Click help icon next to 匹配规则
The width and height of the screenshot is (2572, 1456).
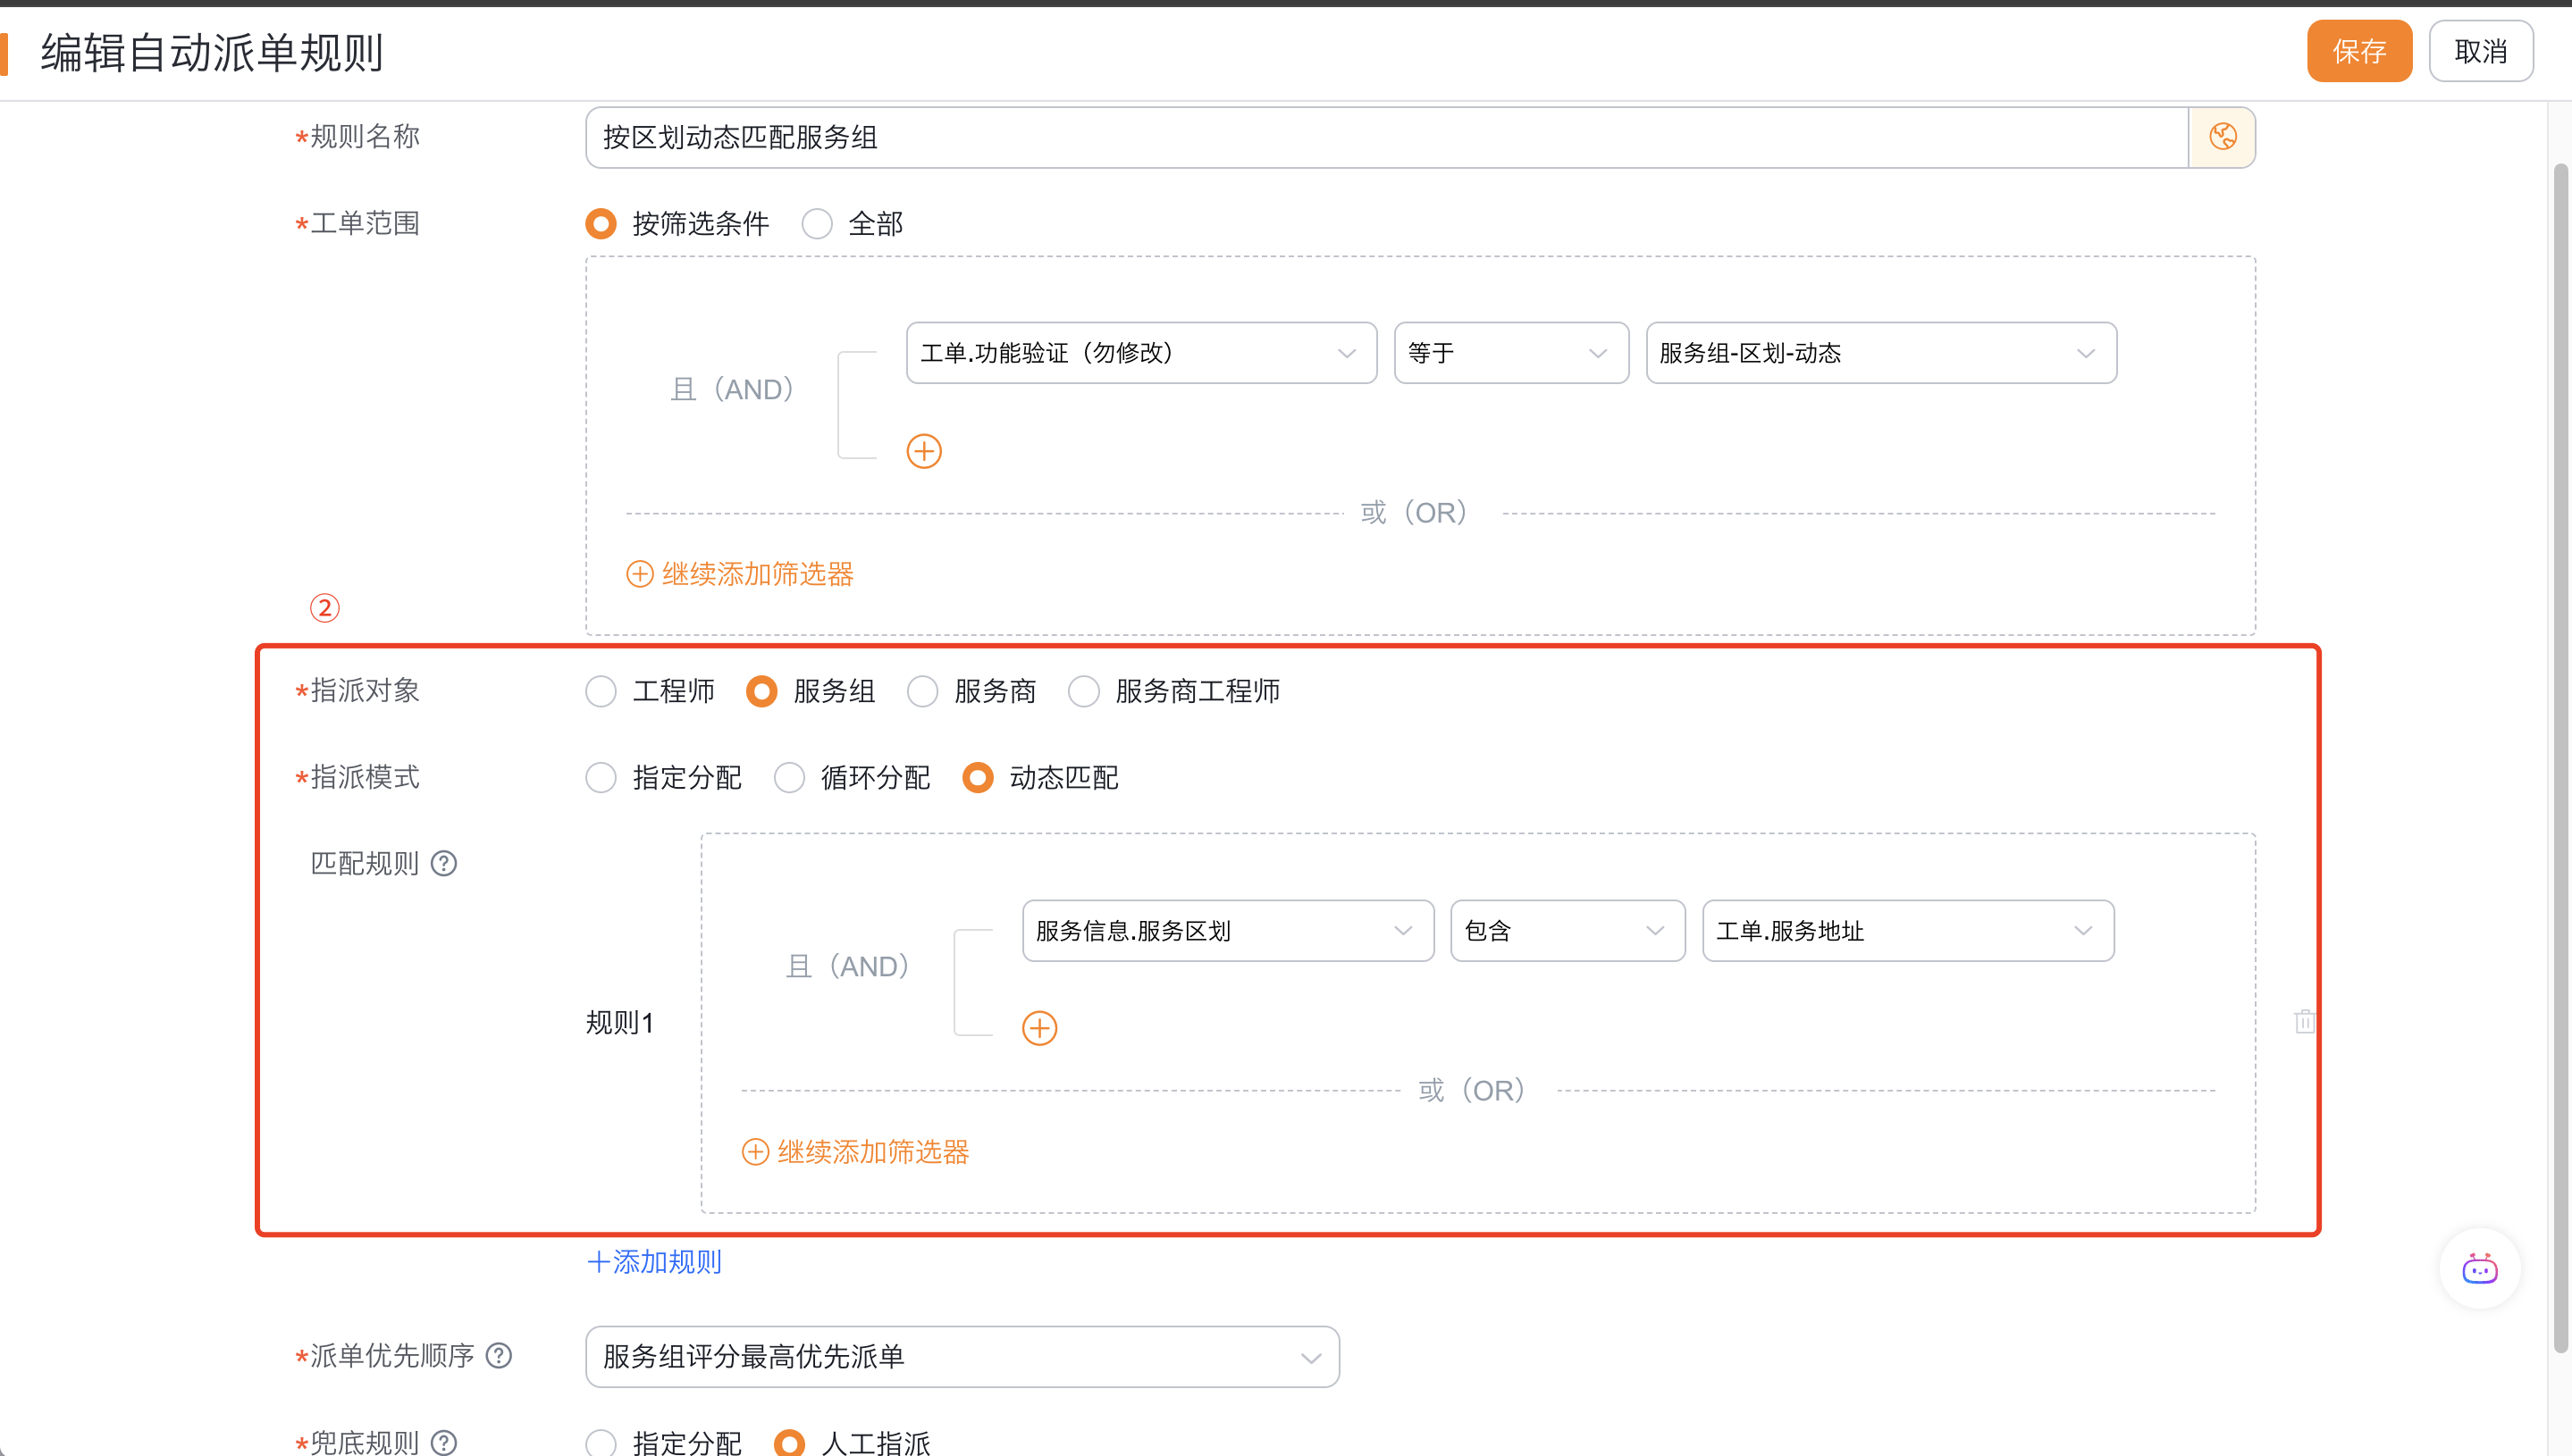(x=444, y=863)
